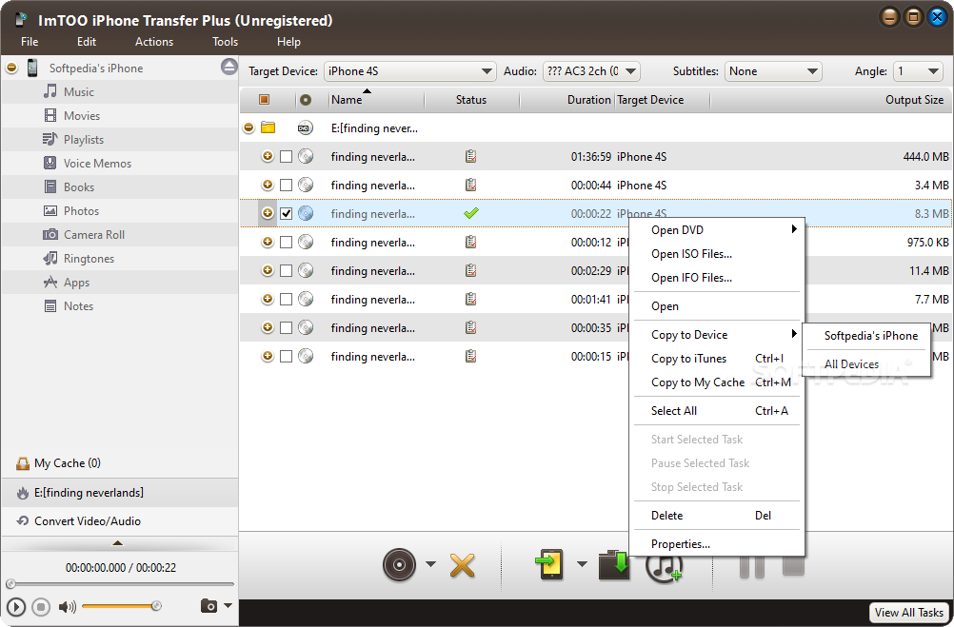Open the Help menu
Image resolution: width=954 pixels, height=627 pixels.
pos(288,42)
